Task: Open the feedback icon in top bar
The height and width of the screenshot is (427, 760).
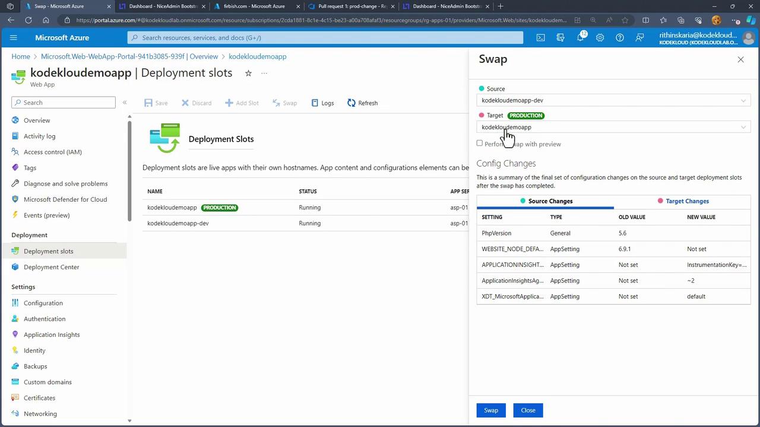Action: 639,37
